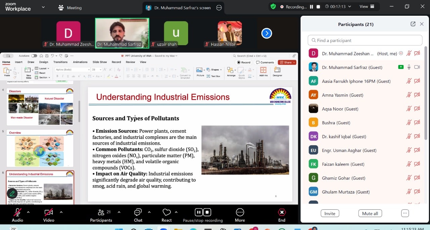Toggle the Participants panel from the bottom toolbar
Screen dimensions: 430x230
click(x=101, y=214)
